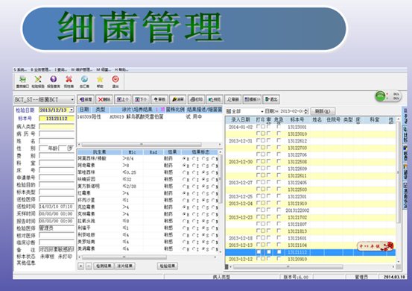Select specimen row 13120910
The image size is (412, 291).
click(311, 259)
